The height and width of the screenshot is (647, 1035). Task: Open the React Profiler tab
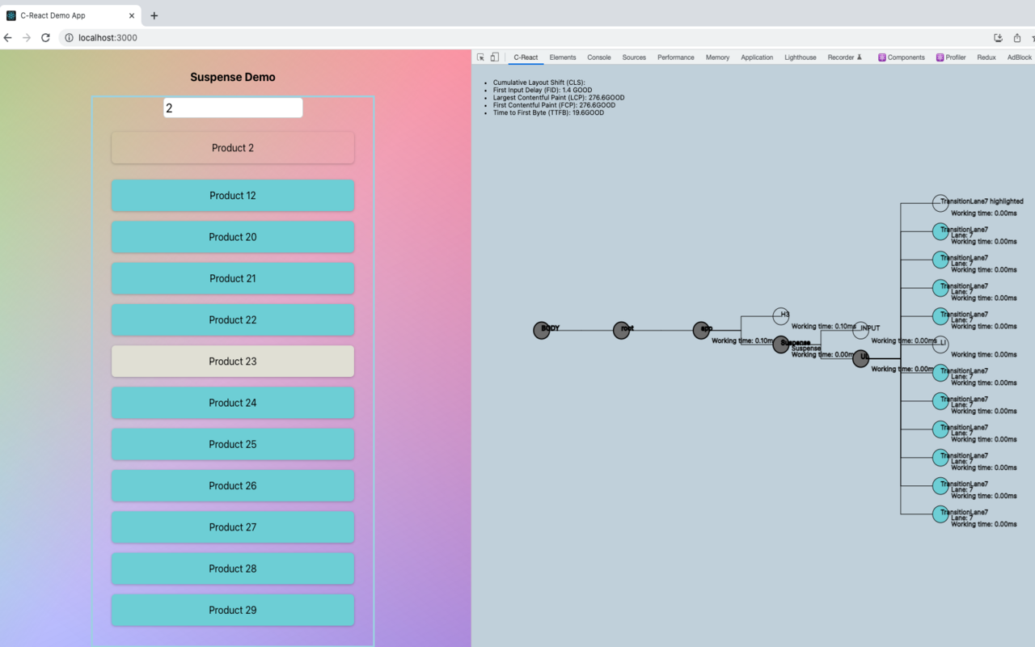point(951,57)
